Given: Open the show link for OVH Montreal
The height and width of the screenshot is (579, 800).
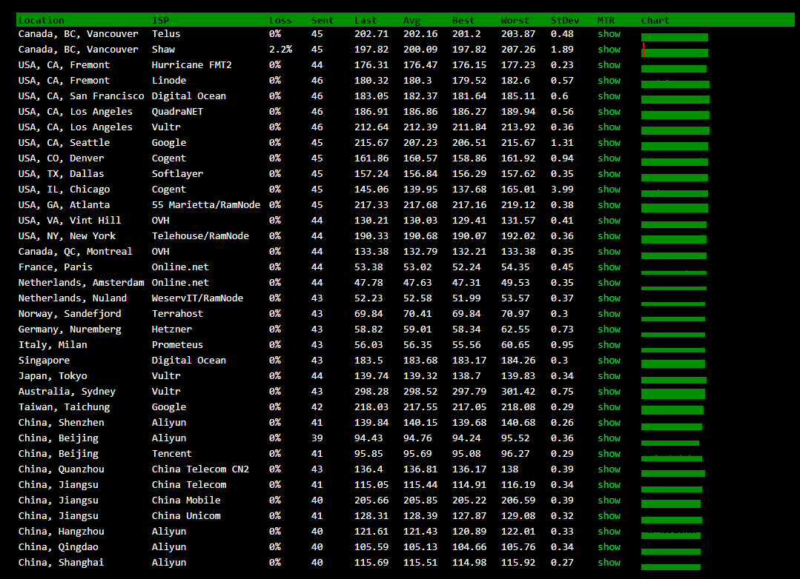Looking at the screenshot, I should pyautogui.click(x=609, y=252).
